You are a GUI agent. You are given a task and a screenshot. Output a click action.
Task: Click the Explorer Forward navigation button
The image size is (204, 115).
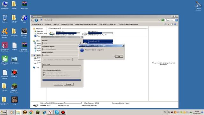[36, 20]
